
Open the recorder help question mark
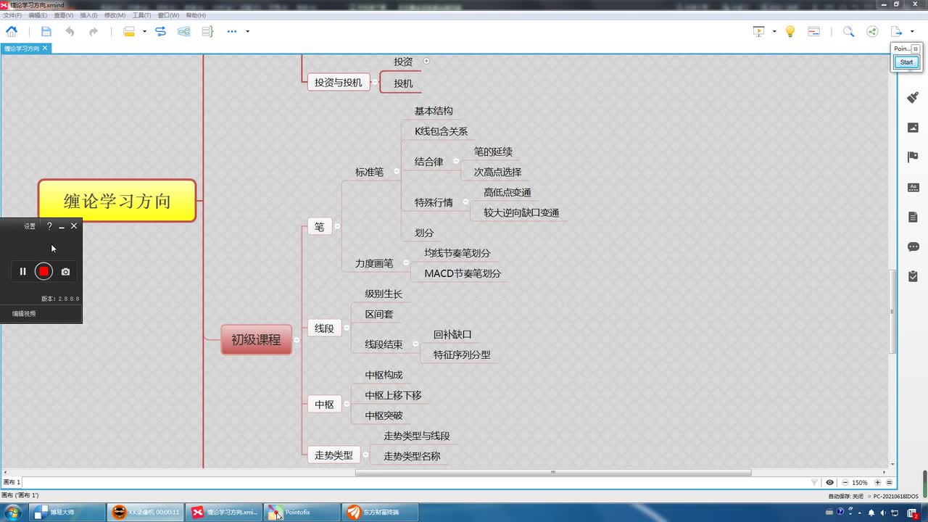(49, 226)
